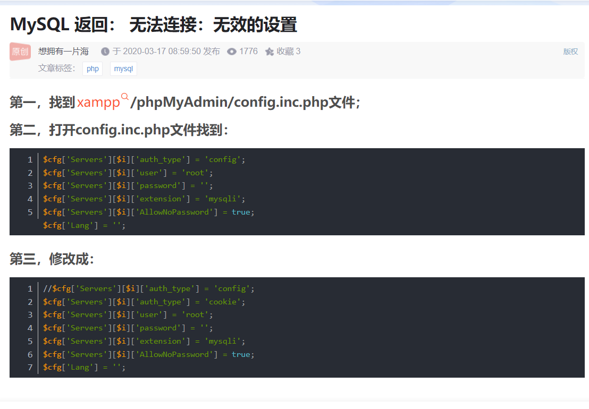The height and width of the screenshot is (409, 589).
Task: Click first code block line 5 AllowNoPassword
Action: click(x=148, y=212)
